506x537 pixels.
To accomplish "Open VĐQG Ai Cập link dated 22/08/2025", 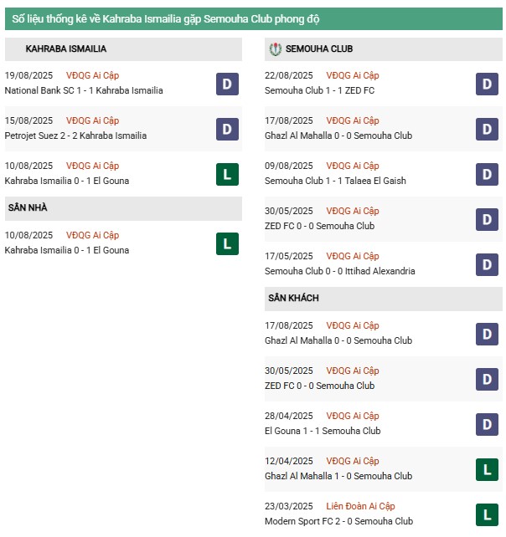I will [x=352, y=75].
